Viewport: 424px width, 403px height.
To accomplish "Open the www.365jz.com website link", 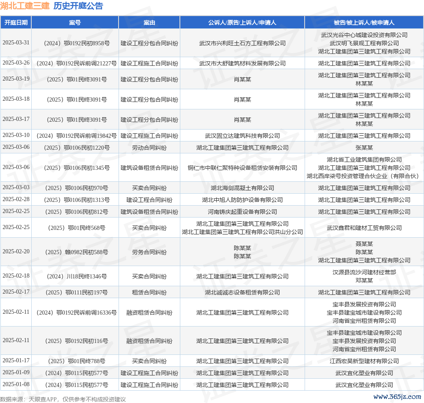I will pyautogui.click(x=397, y=397).
